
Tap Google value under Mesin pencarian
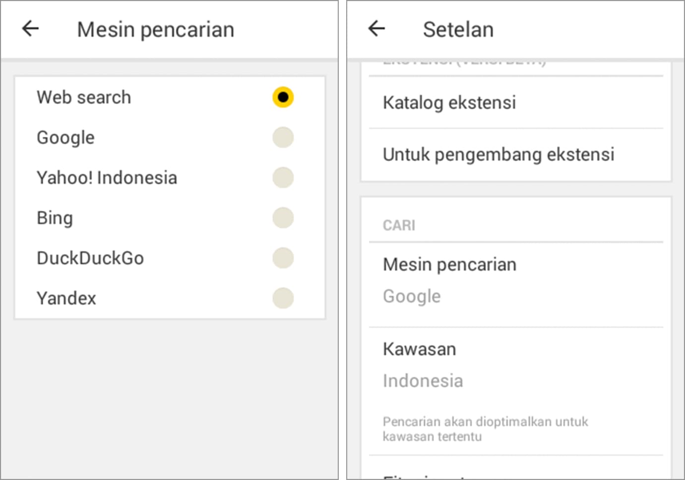(412, 296)
